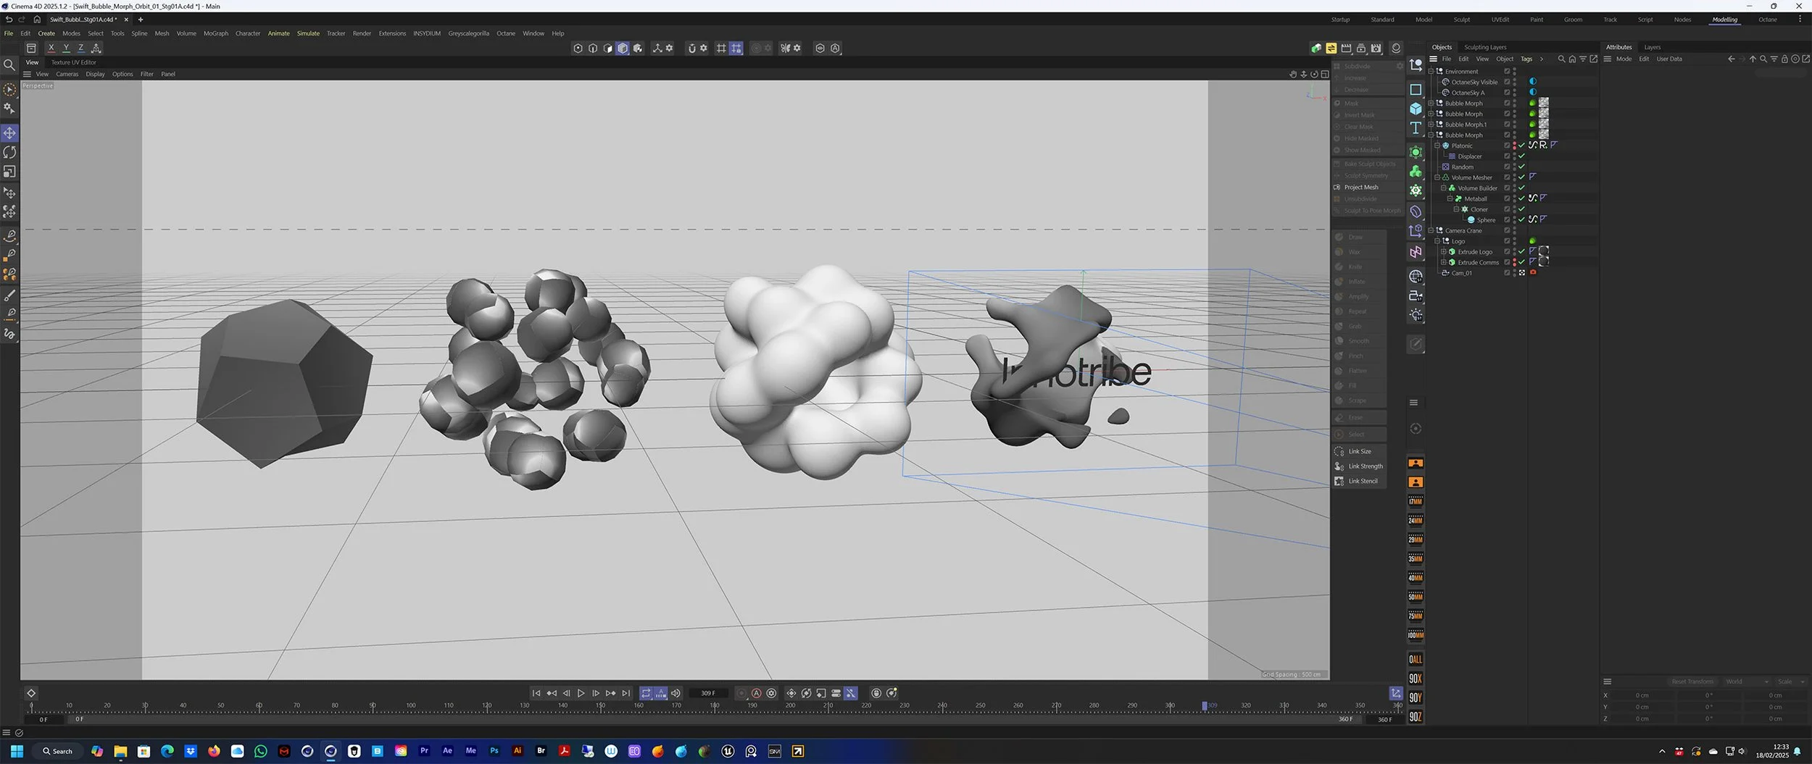Collapse the Volume Builder hierarchy

1444,188
